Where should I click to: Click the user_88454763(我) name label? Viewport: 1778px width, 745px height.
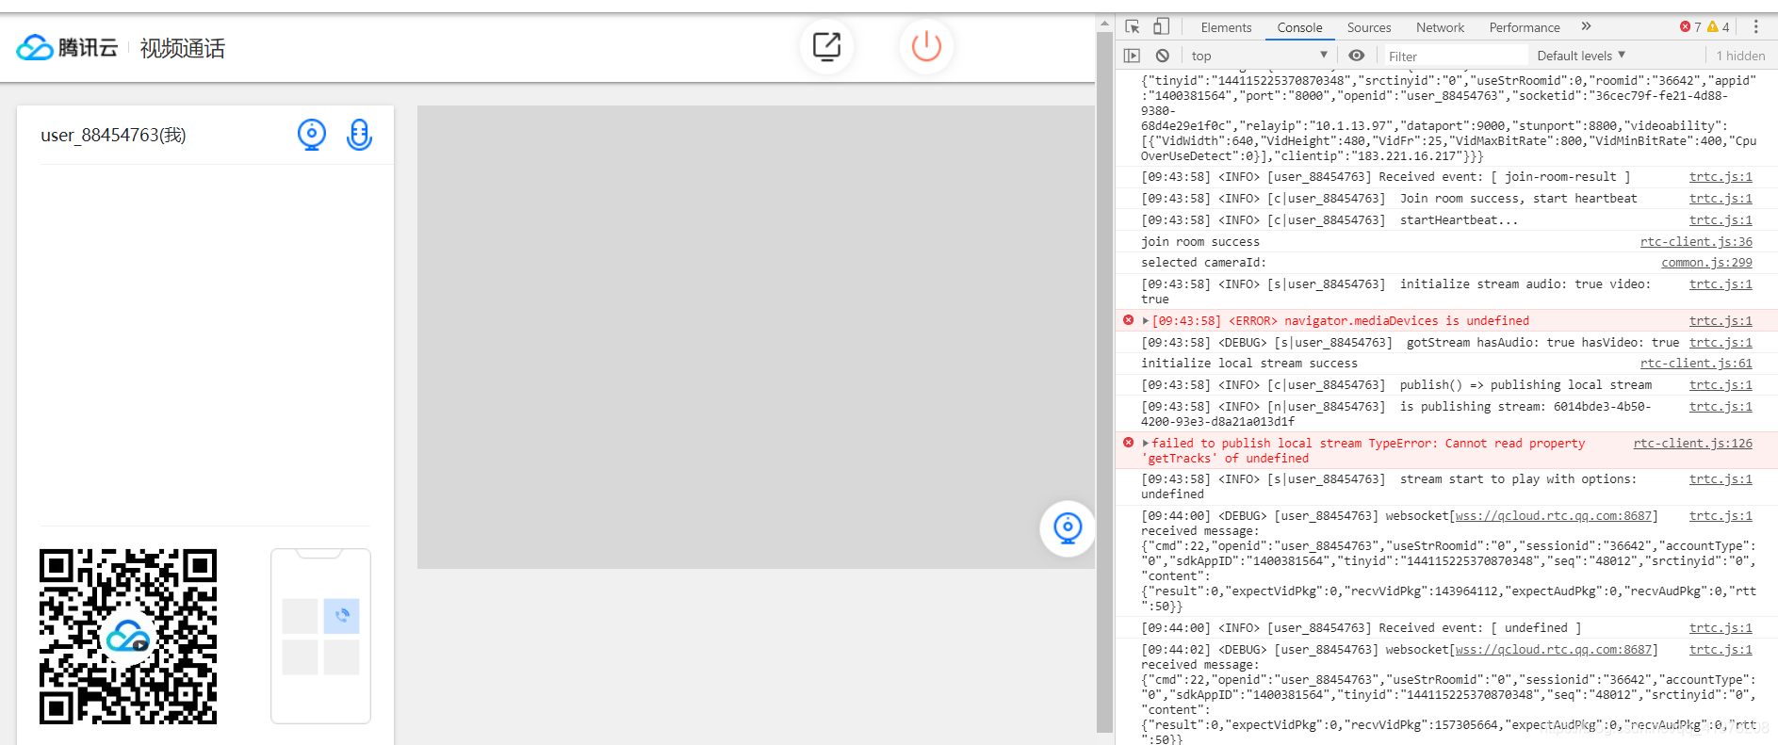click(x=113, y=136)
